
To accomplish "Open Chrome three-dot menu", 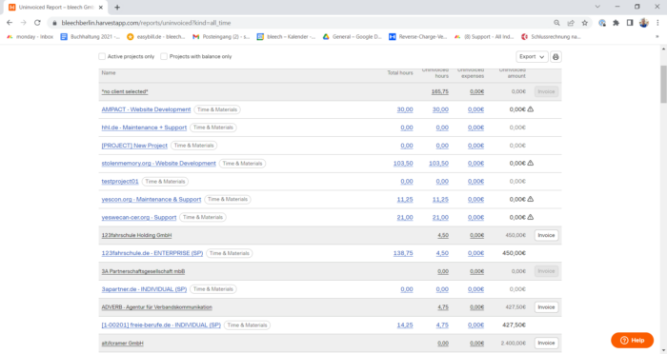I will [657, 23].
